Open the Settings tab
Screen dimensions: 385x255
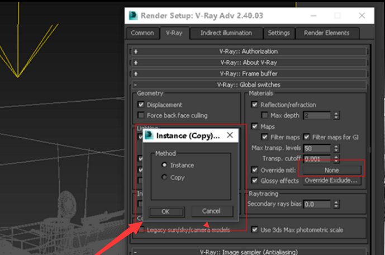(x=278, y=33)
